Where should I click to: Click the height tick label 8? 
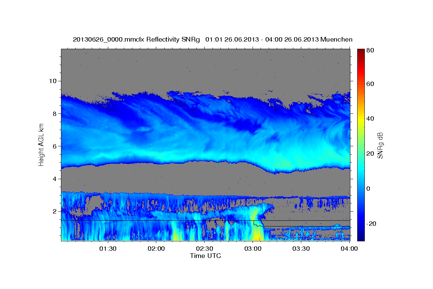(x=56, y=113)
